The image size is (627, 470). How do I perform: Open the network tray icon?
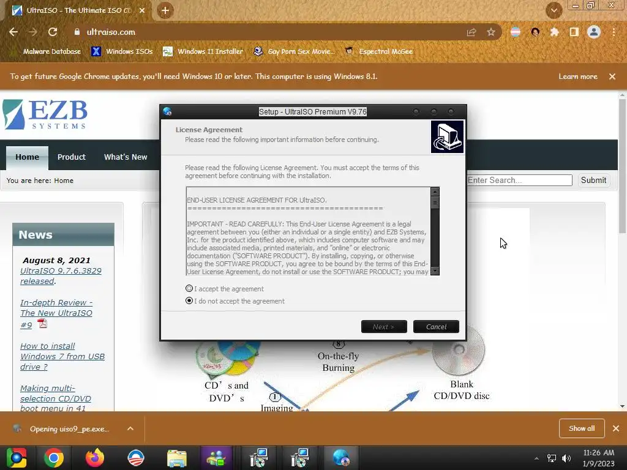tap(552, 458)
